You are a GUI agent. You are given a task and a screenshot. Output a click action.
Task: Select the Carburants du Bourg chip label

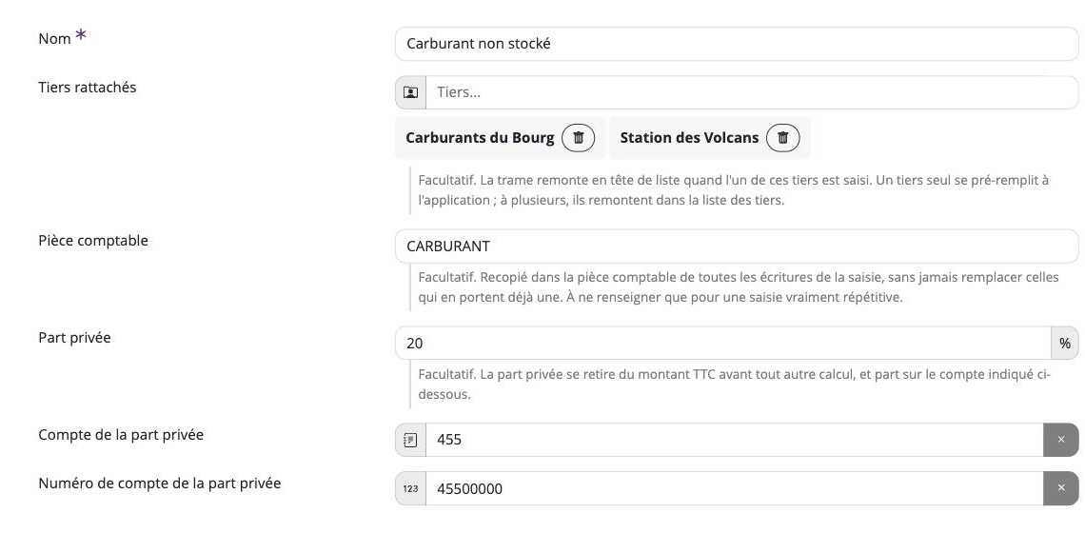[x=480, y=138]
